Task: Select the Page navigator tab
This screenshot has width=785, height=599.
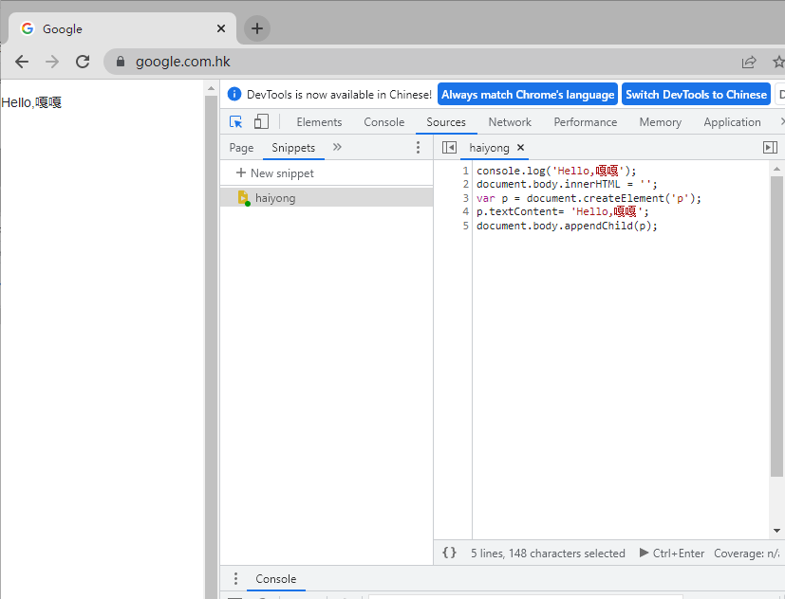Action: pyautogui.click(x=241, y=148)
